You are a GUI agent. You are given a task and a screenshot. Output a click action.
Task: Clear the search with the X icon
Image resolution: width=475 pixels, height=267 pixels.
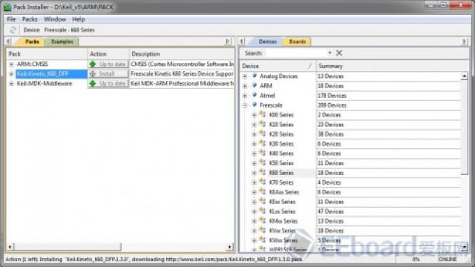coord(339,53)
